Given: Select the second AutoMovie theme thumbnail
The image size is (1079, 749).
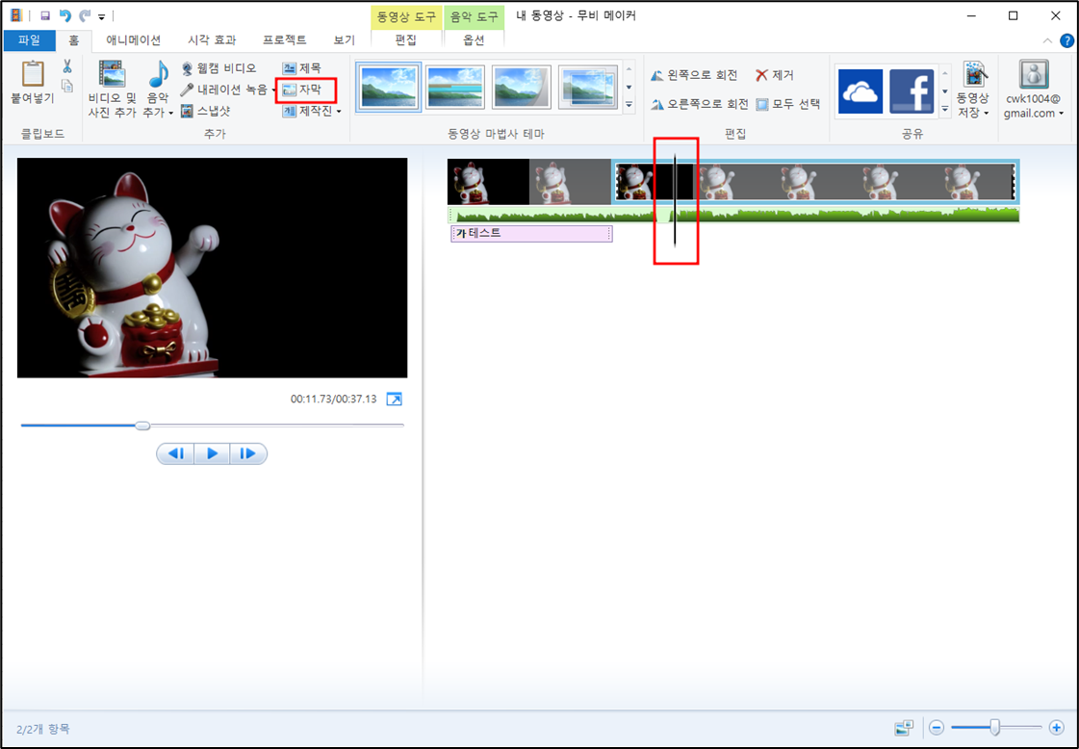Looking at the screenshot, I should (455, 87).
